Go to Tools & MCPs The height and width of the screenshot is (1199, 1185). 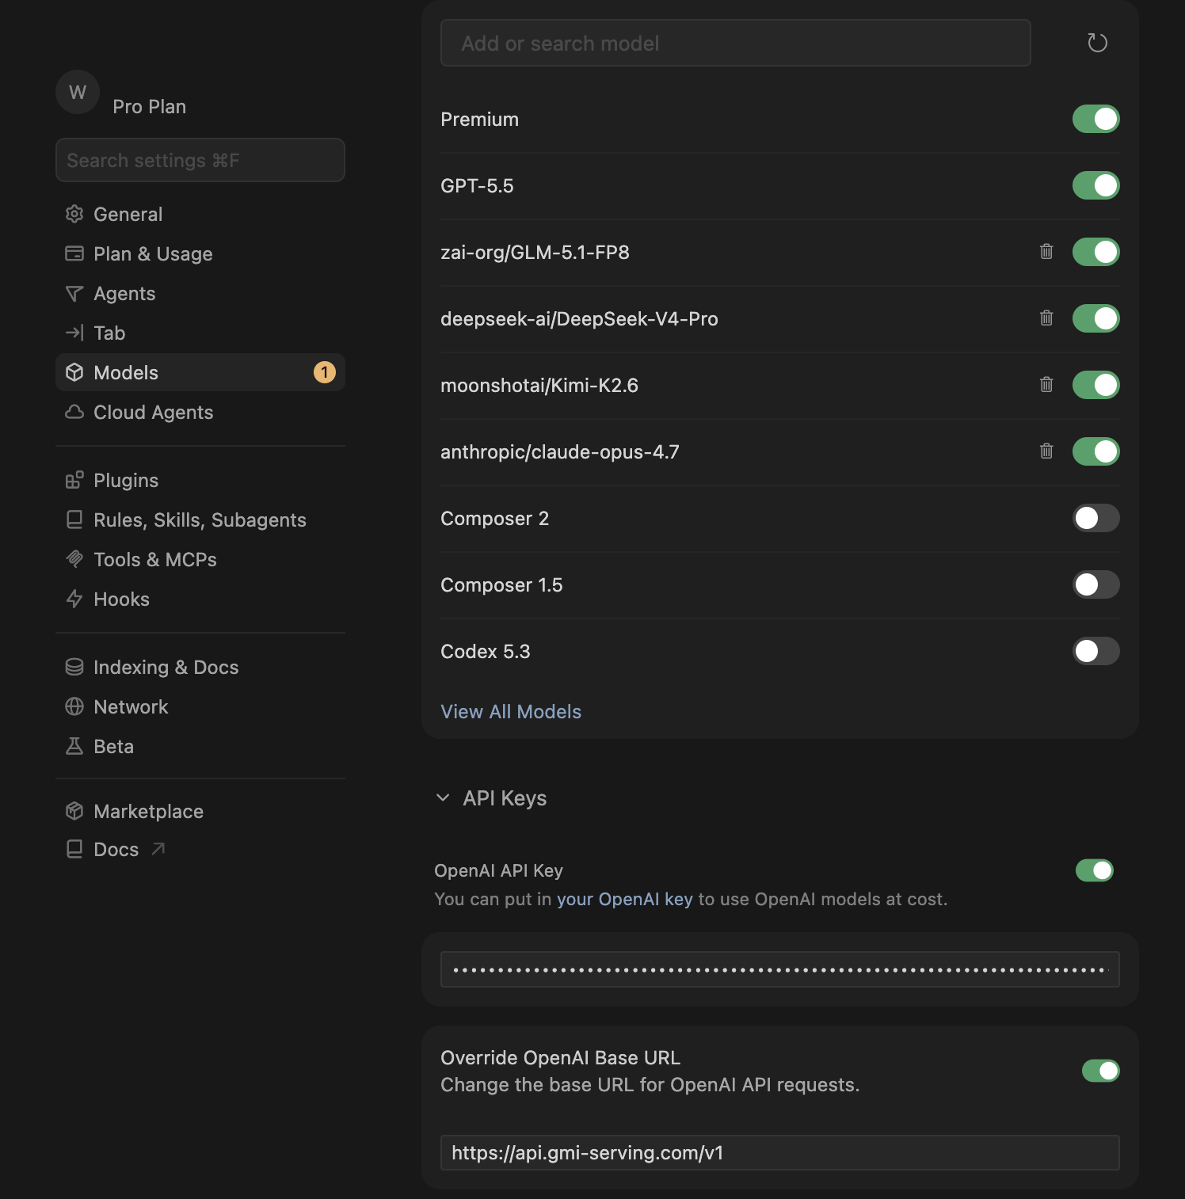pyautogui.click(x=200, y=559)
